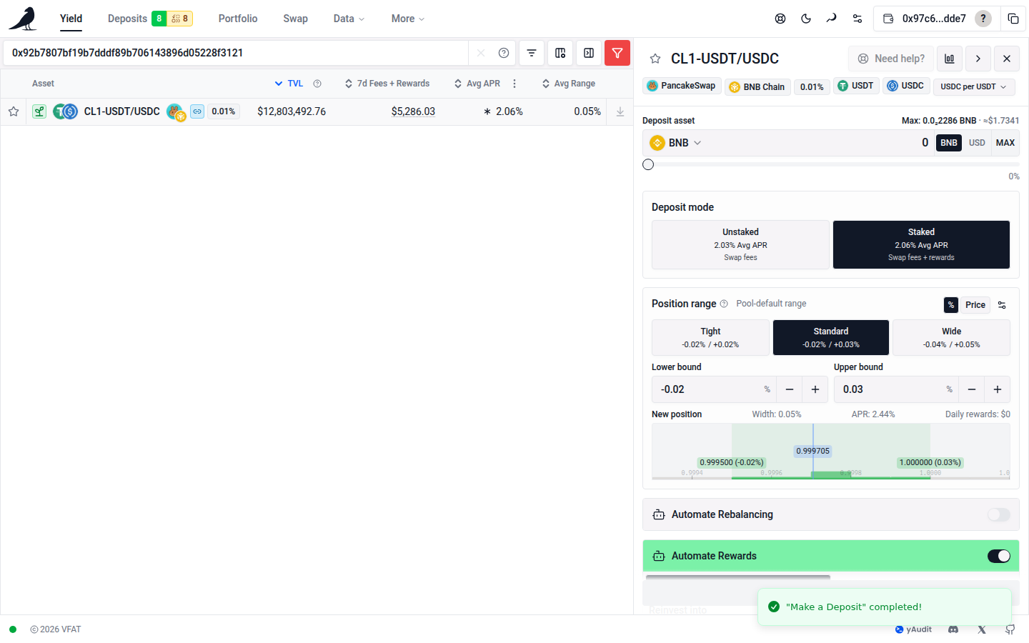Click the wallet question mark badge

[x=983, y=19]
